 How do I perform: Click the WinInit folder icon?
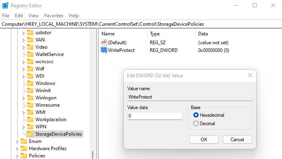pyautogui.click(x=30, y=91)
